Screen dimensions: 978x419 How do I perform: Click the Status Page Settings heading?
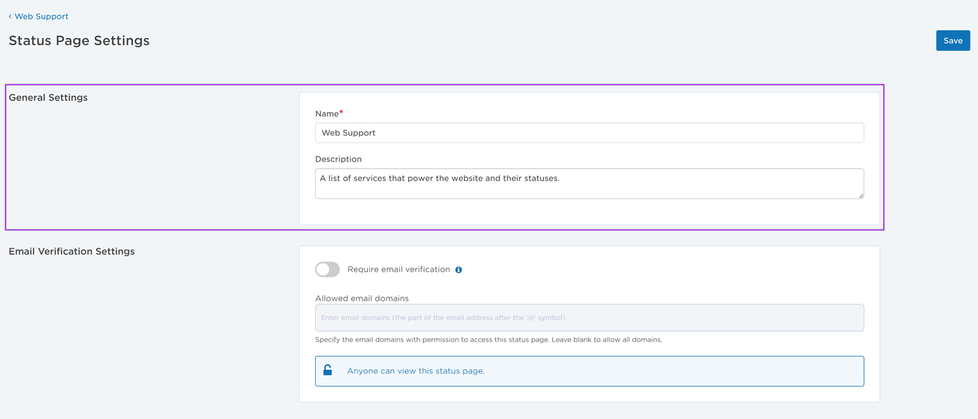(79, 40)
